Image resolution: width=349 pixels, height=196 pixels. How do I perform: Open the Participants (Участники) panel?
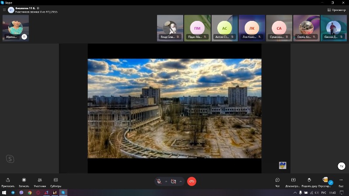pyautogui.click(x=40, y=180)
